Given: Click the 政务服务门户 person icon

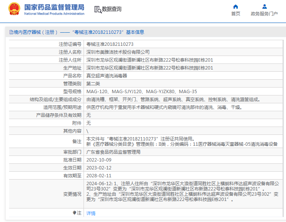Looking at the screenshot, I should (264, 7).
